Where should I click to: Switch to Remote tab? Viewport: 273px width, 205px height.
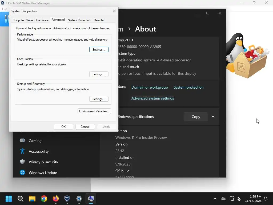[99, 20]
